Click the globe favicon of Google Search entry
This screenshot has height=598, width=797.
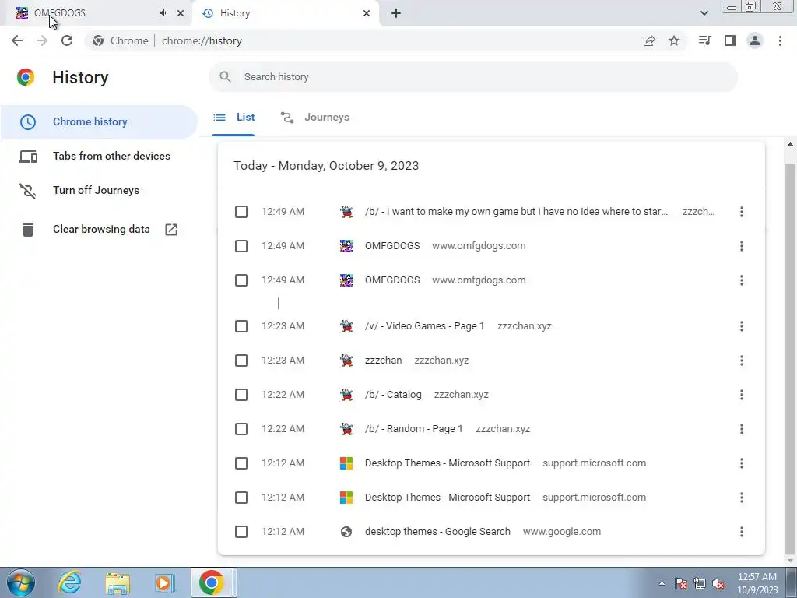[346, 532]
